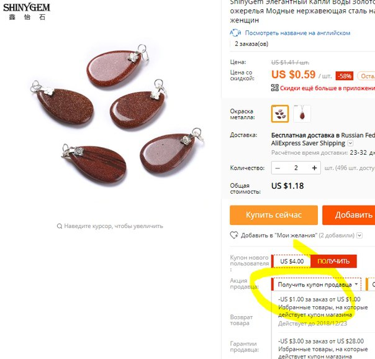The height and width of the screenshot is (359, 375).
Task: Decrease quantity with the minus button
Action: point(278,168)
